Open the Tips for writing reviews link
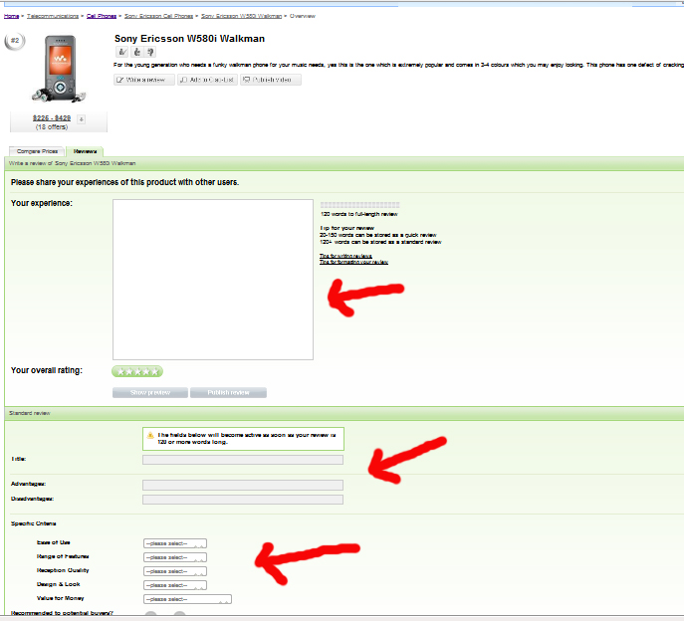 (x=345, y=256)
